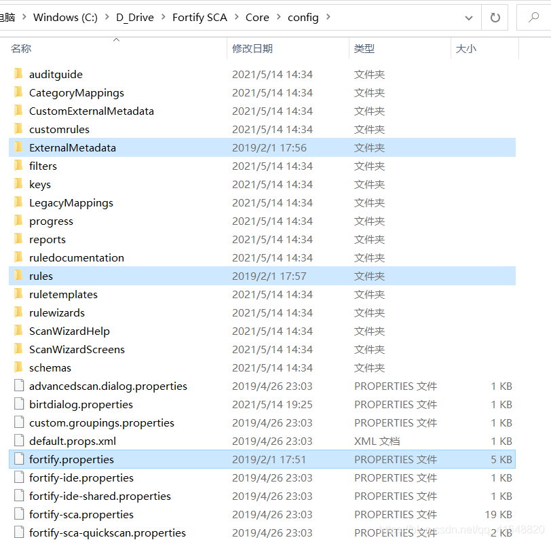Image resolution: width=551 pixels, height=542 pixels.
Task: Select the LegacyMappings folder icon
Action: click(x=18, y=202)
